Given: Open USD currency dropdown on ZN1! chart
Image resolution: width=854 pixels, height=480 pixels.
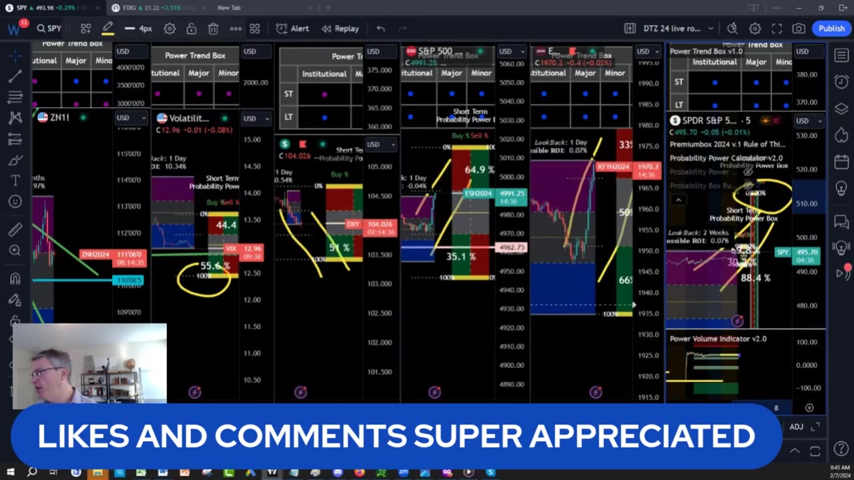Looking at the screenshot, I should (x=131, y=118).
